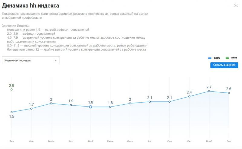Select the June data point
The width and height of the screenshot is (242, 149).
(110, 107)
